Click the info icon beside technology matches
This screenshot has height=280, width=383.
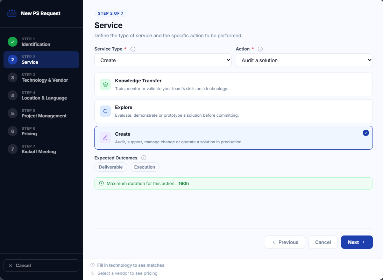[x=92, y=265]
